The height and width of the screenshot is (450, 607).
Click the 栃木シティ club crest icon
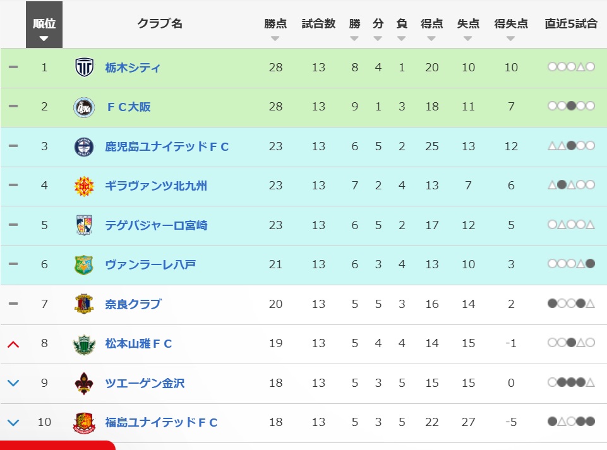tap(84, 68)
